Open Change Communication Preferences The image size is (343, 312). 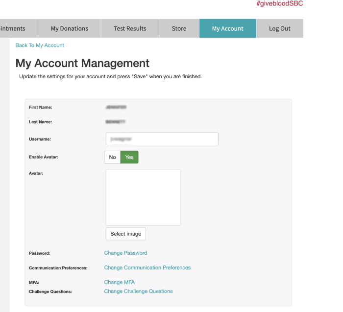[x=147, y=267]
